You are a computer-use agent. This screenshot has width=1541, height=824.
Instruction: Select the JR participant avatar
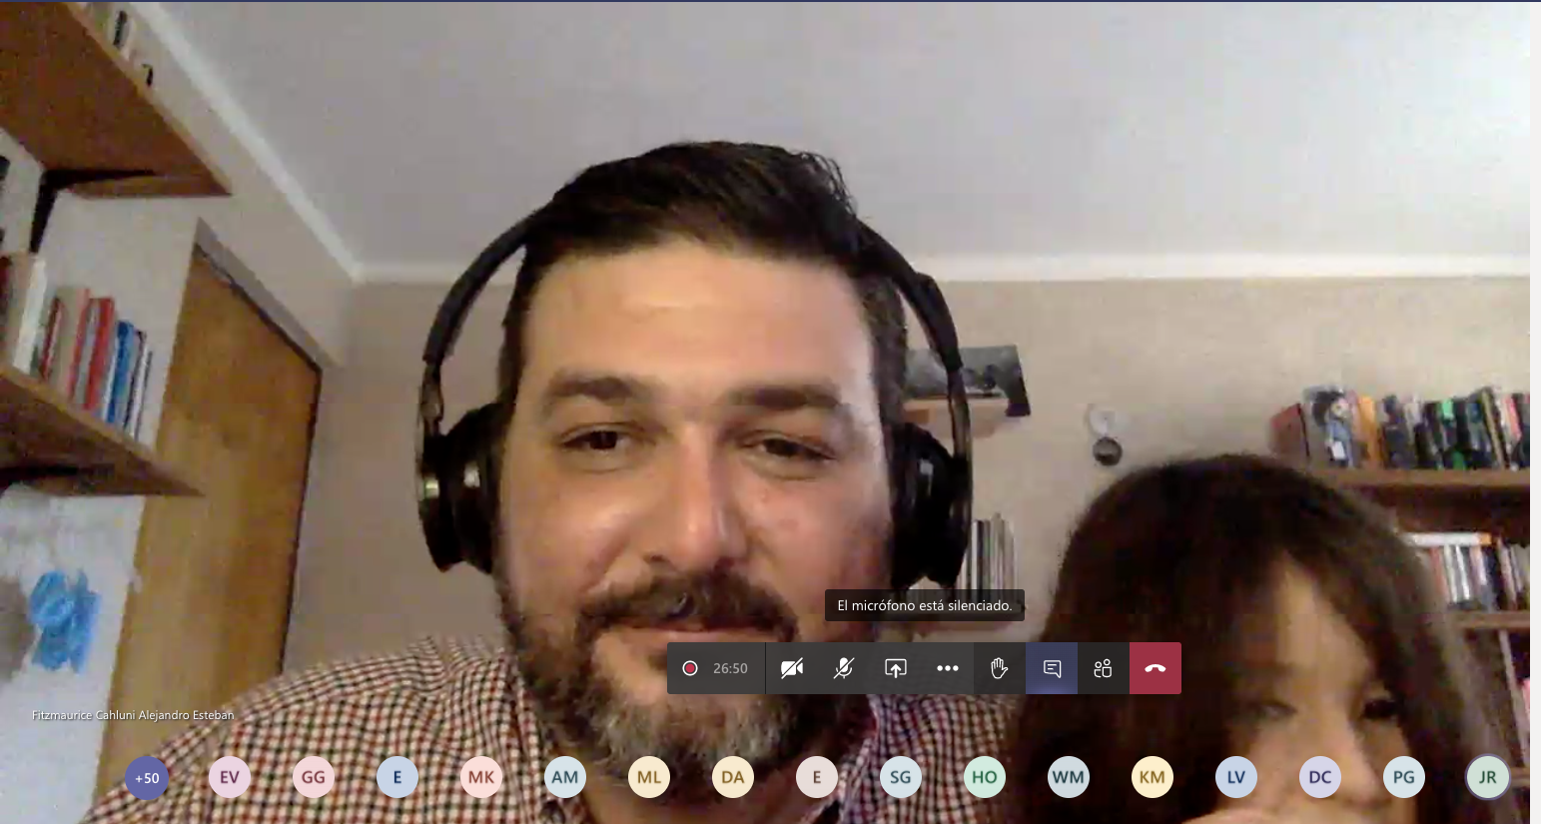(x=1487, y=777)
